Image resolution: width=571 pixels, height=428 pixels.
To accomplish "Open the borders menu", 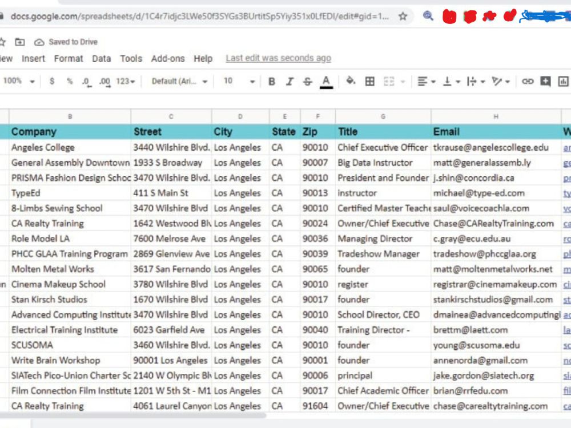I will [x=369, y=81].
